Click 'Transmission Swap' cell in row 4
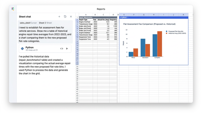Image resolution: width=202 pixels, height=113 pixels. click(86, 24)
